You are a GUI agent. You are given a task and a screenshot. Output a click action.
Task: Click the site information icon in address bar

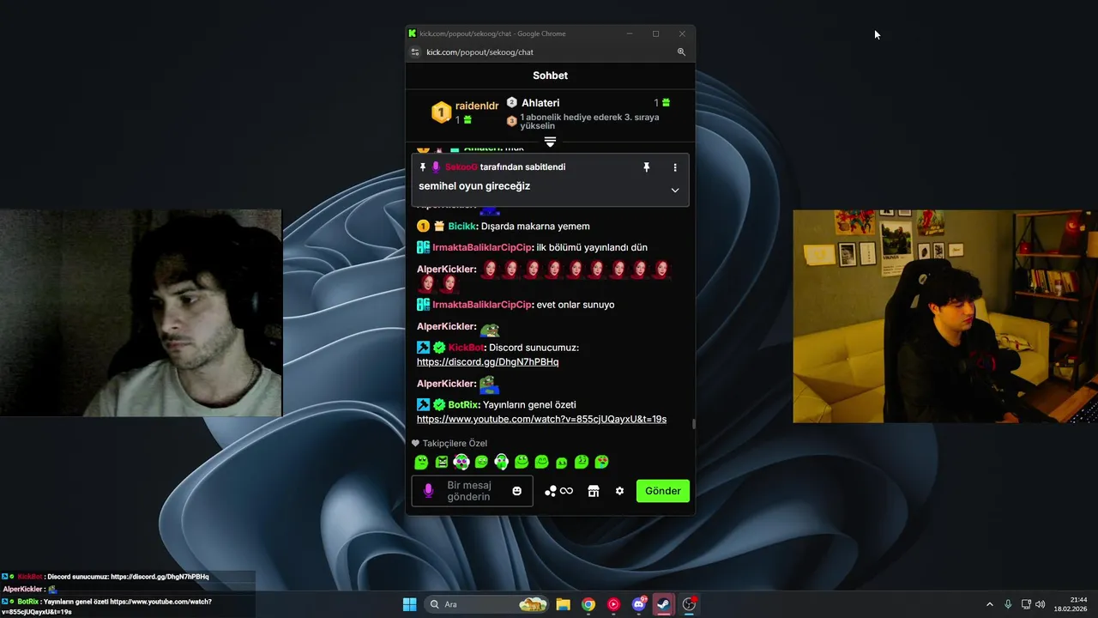(x=415, y=52)
